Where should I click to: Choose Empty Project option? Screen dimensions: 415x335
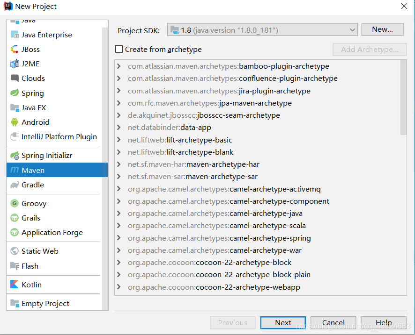click(x=54, y=303)
